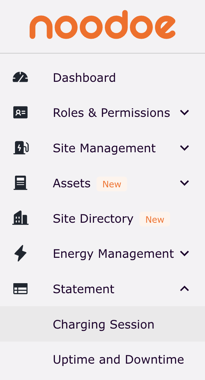Click the Site Management charging station icon
This screenshot has width=205, height=380.
pos(21,148)
